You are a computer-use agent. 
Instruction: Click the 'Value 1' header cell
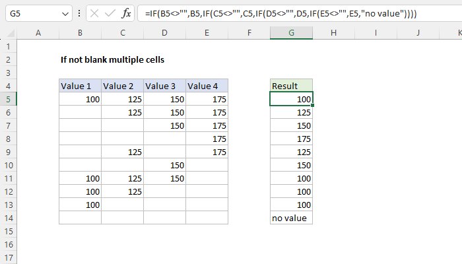pyautogui.click(x=80, y=86)
